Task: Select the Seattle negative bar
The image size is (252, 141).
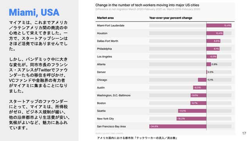Action: pos(192,111)
